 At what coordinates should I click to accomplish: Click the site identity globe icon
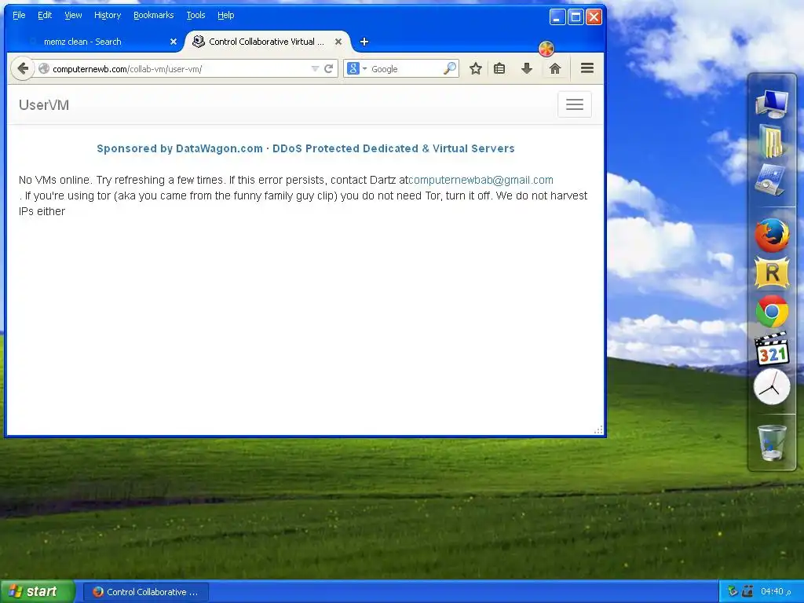(x=44, y=69)
